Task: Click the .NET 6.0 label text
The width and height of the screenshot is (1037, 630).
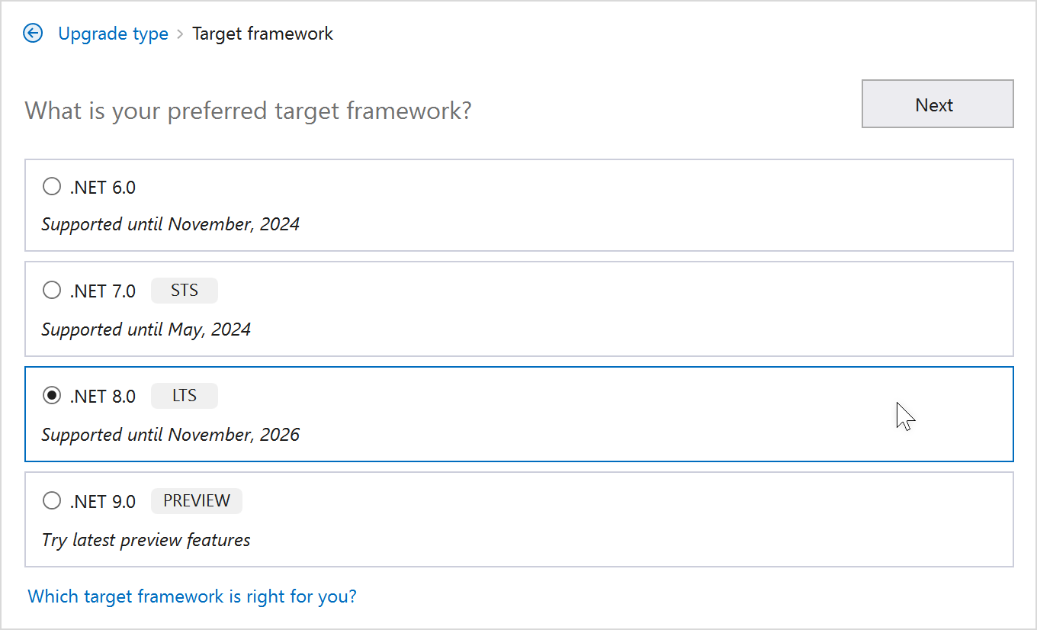Action: [x=103, y=188]
